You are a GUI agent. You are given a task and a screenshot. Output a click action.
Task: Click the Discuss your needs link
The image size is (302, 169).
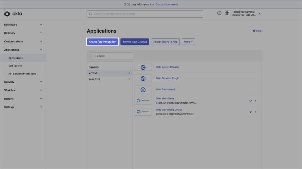(167, 4)
